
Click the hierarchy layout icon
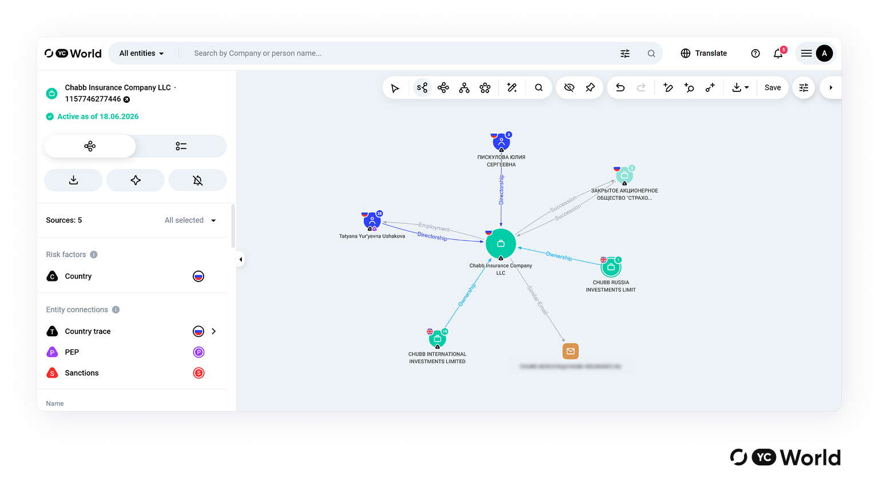coord(464,88)
